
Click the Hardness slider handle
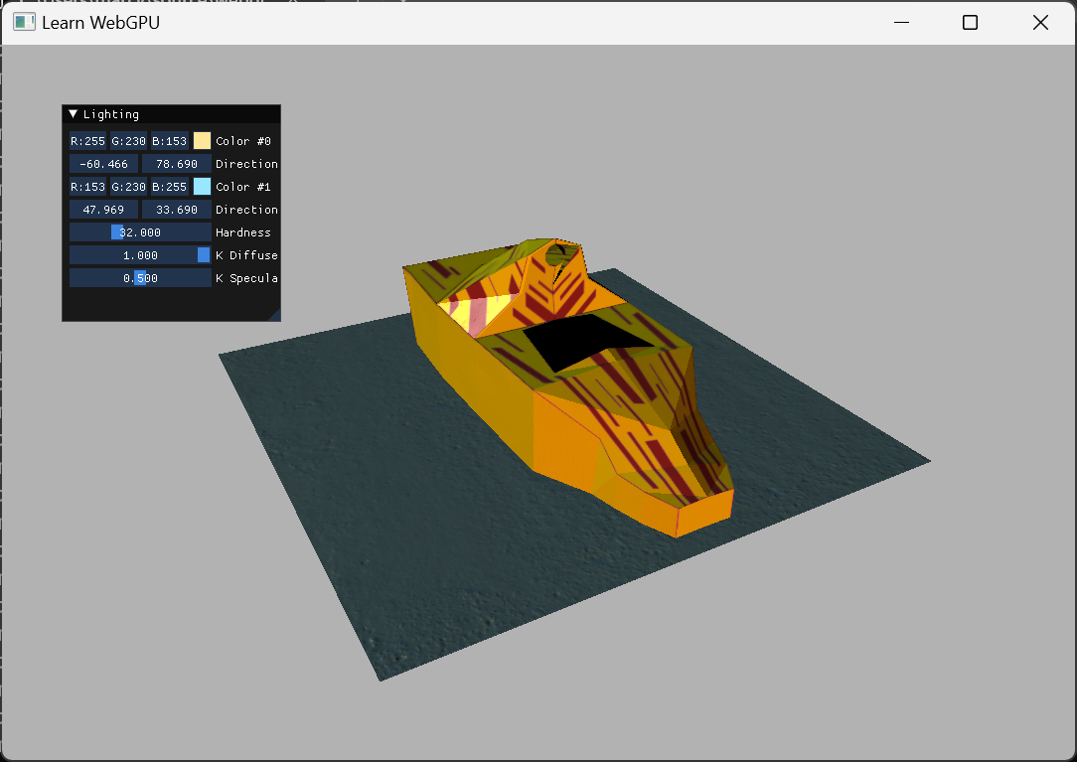[x=117, y=232]
